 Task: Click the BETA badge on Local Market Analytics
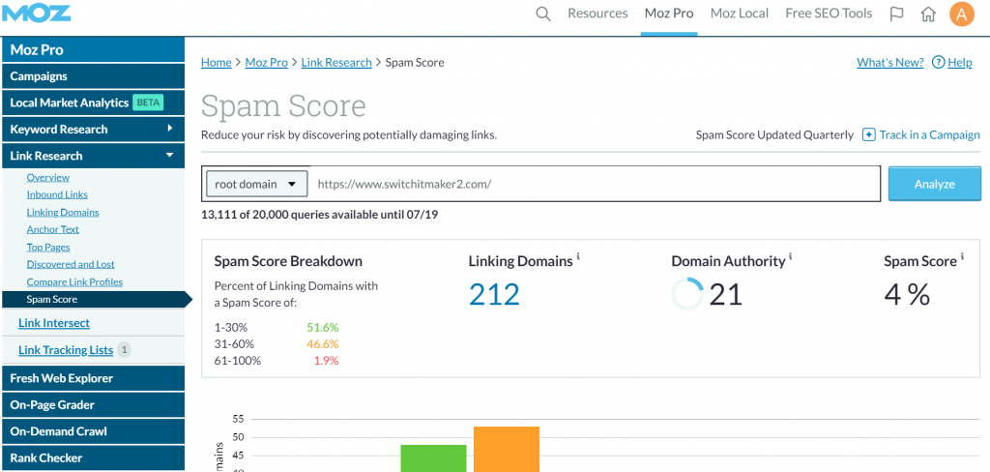(x=148, y=103)
